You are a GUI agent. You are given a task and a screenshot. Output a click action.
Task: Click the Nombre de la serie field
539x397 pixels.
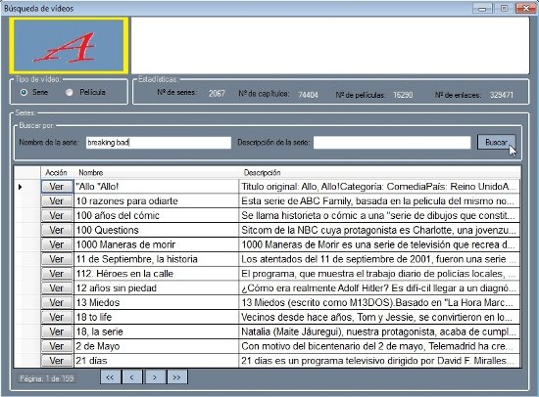pyautogui.click(x=159, y=143)
